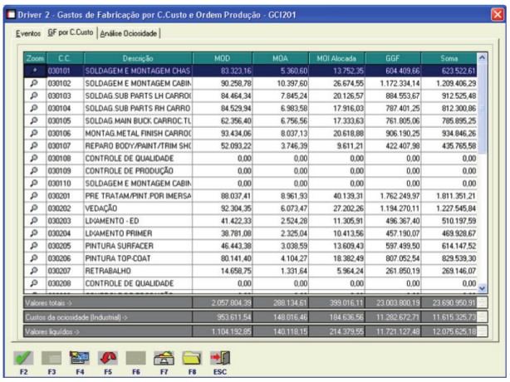
Task: Click description PINTURA TOP-COAT
Action: (118, 258)
